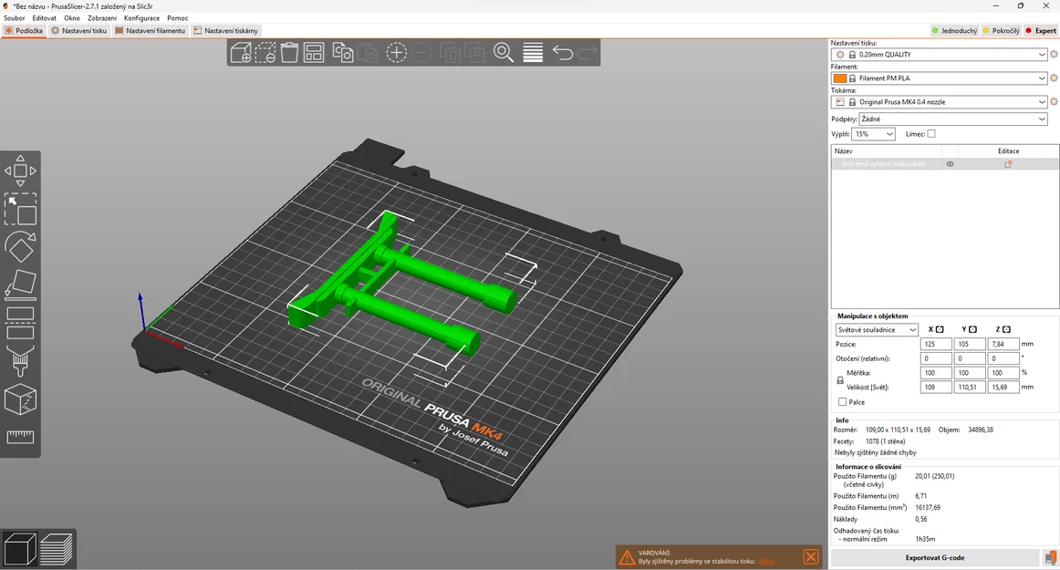Open the Podpěry supports dropdown
1060x570 pixels.
(953, 119)
